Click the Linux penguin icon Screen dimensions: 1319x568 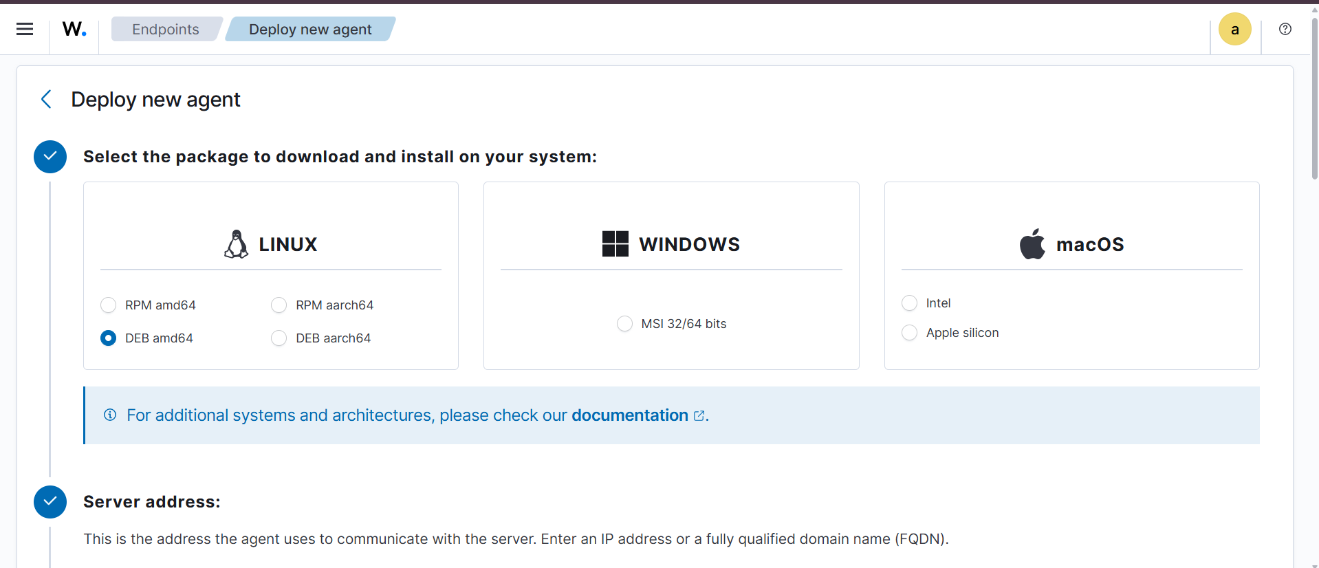[236, 244]
